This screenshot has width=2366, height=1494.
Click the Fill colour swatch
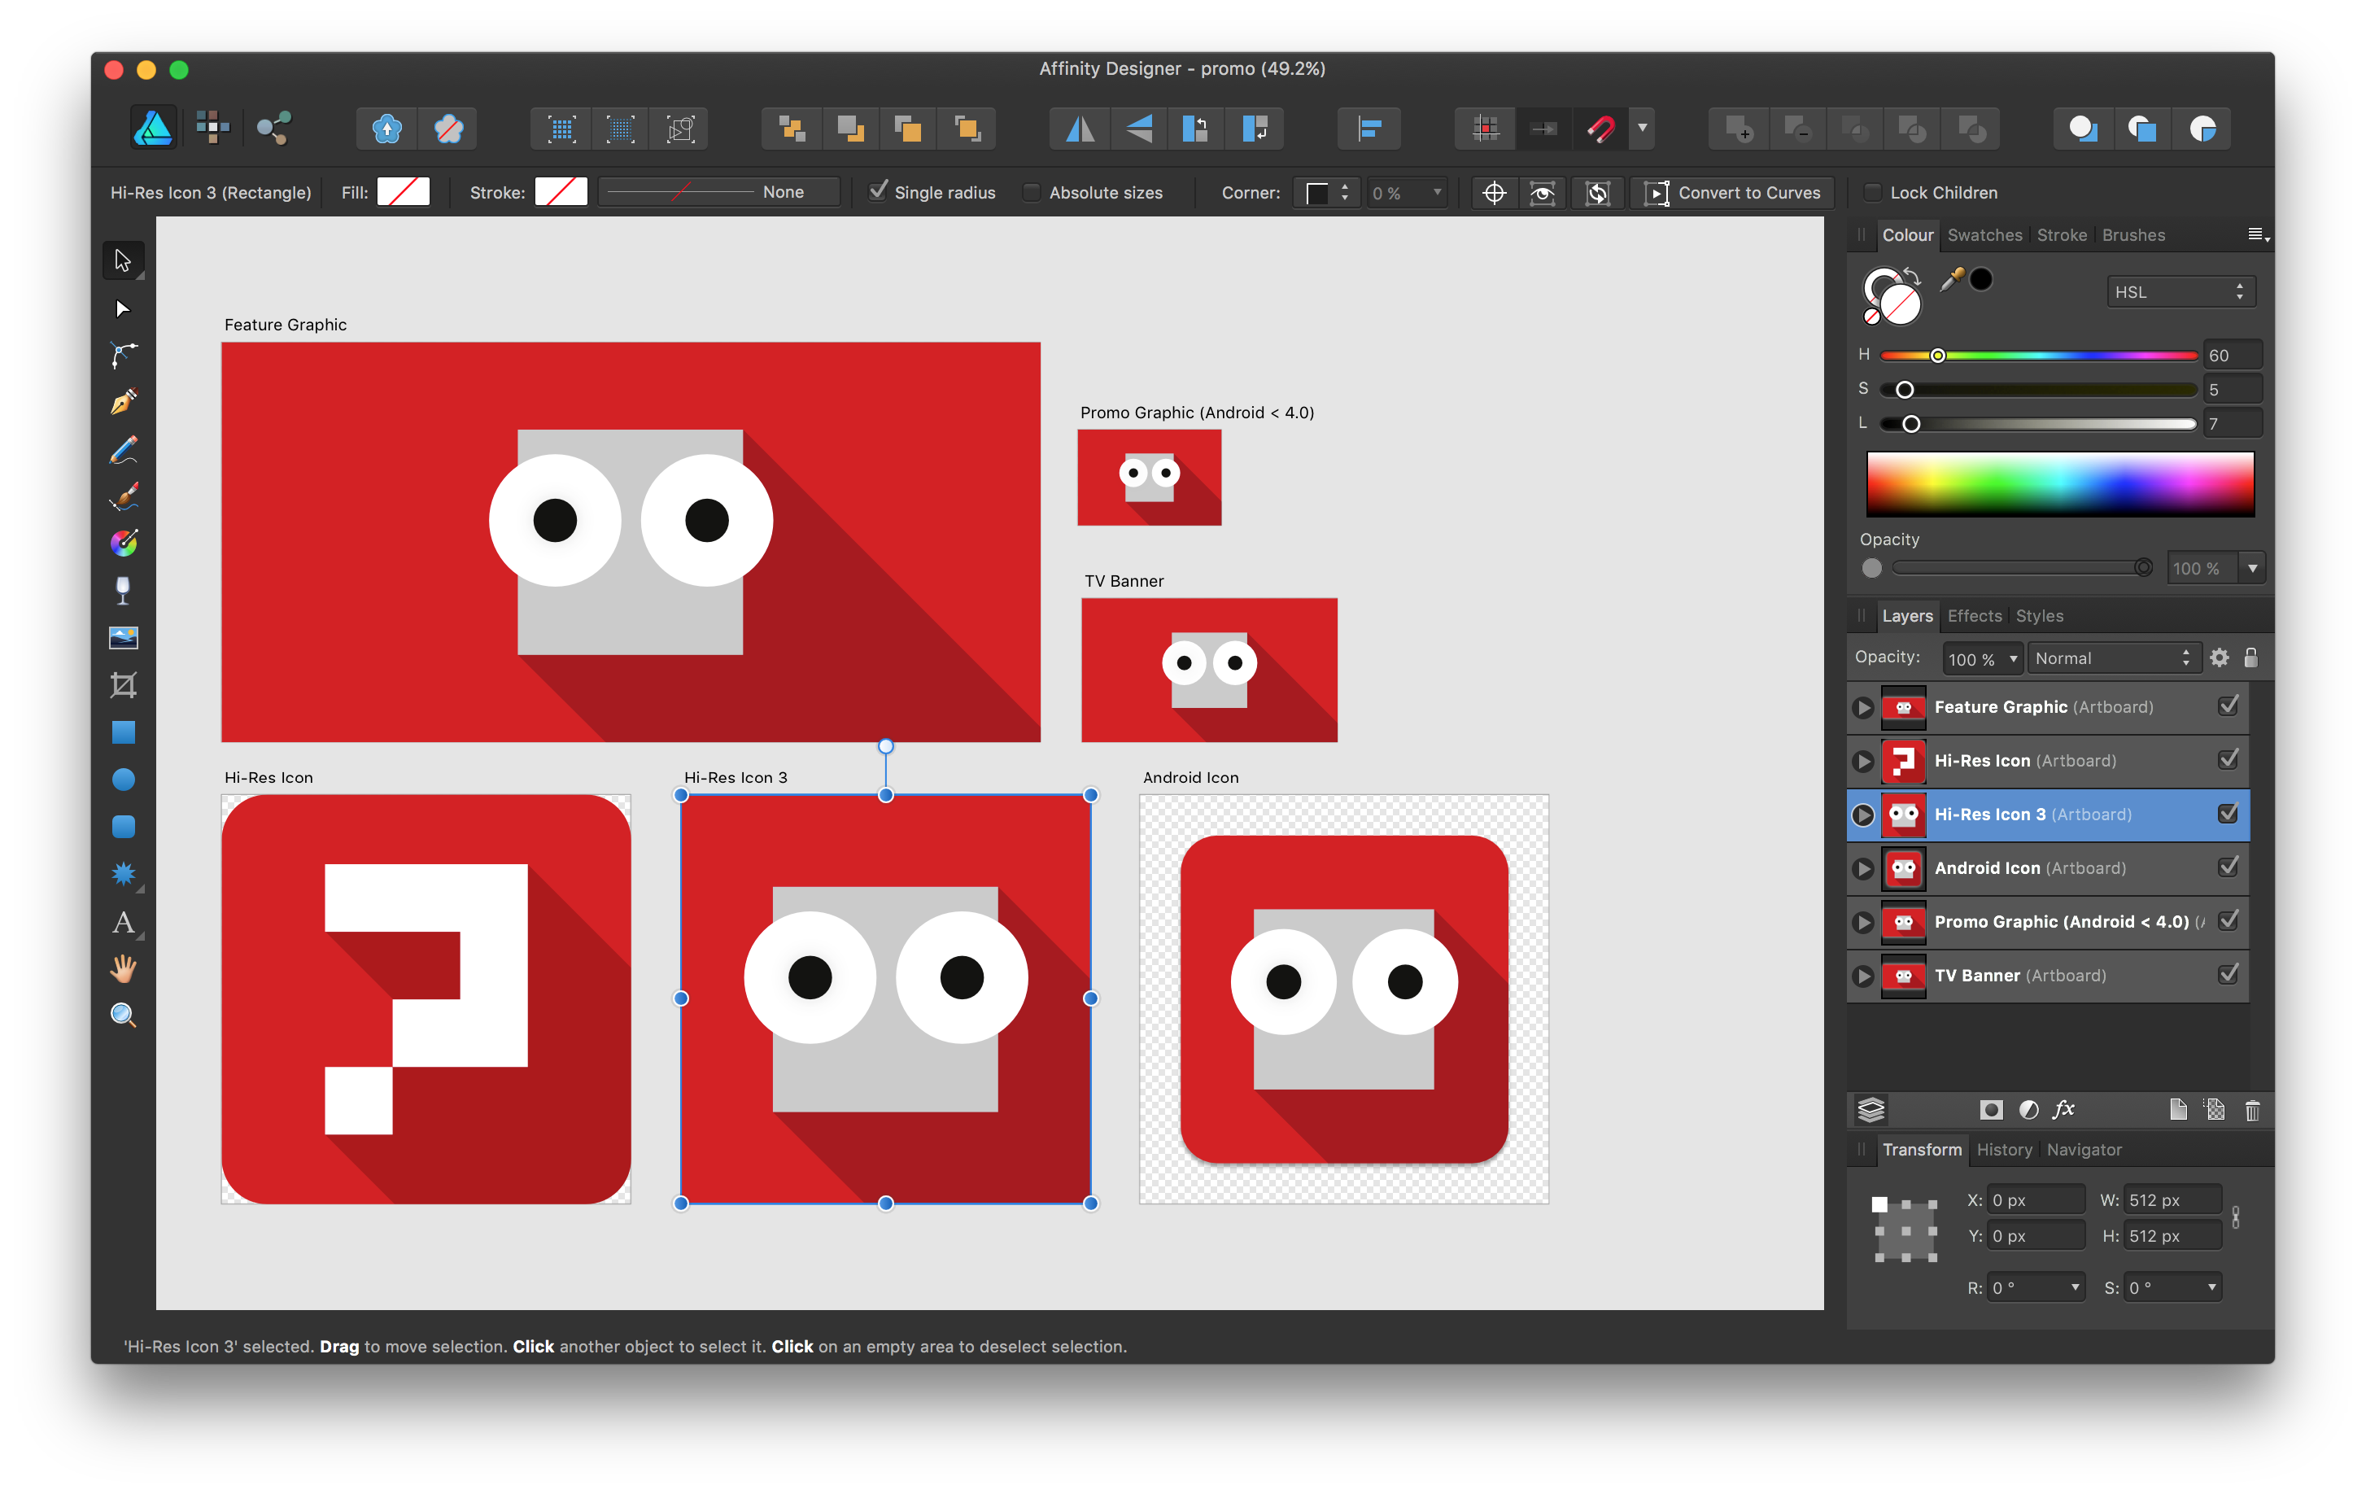click(x=404, y=192)
